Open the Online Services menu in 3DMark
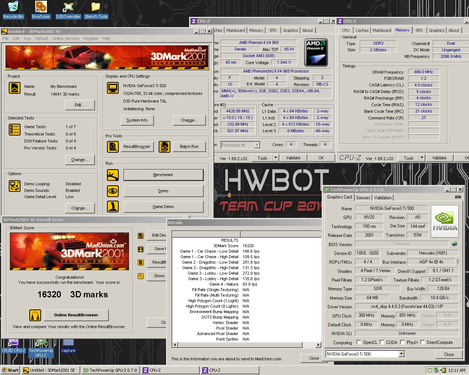Viewport: 469px width, 375px height. [66, 38]
